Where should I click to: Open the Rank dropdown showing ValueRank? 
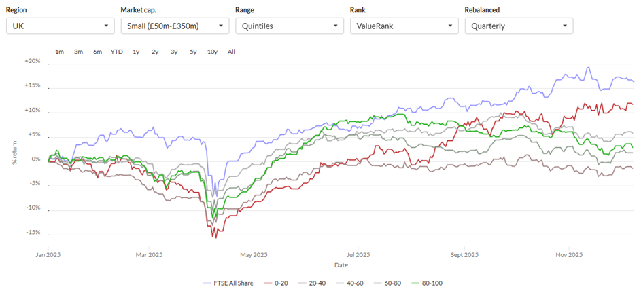pos(404,26)
